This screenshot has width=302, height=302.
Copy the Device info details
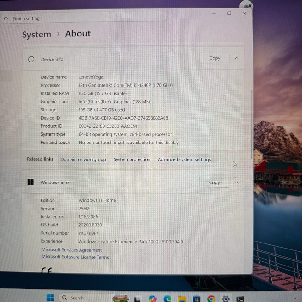coord(215,58)
